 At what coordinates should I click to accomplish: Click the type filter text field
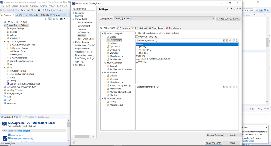83,9
